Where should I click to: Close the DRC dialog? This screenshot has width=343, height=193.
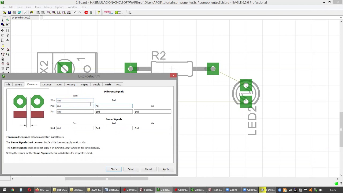coord(173,76)
